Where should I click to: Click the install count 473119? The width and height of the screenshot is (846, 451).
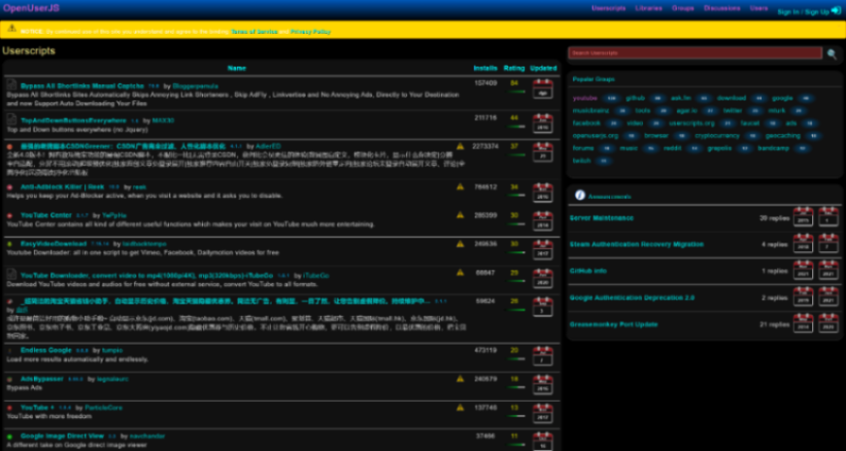click(x=485, y=351)
